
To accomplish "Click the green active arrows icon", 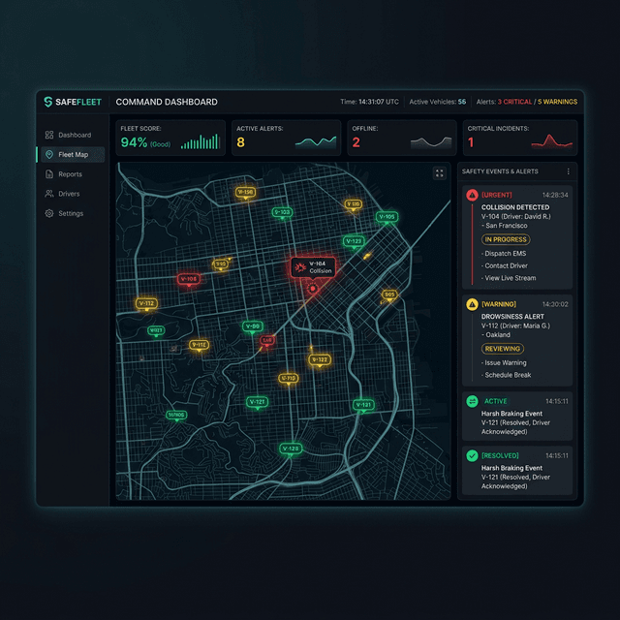I will point(472,401).
